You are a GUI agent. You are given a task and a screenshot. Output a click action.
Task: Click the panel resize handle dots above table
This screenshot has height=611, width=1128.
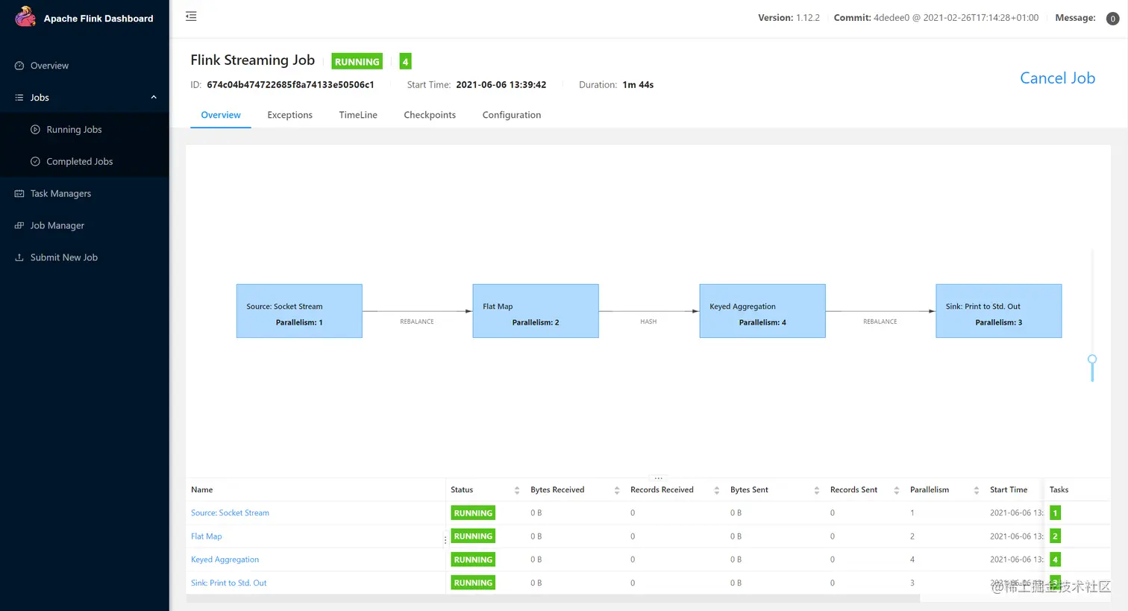coord(658,478)
